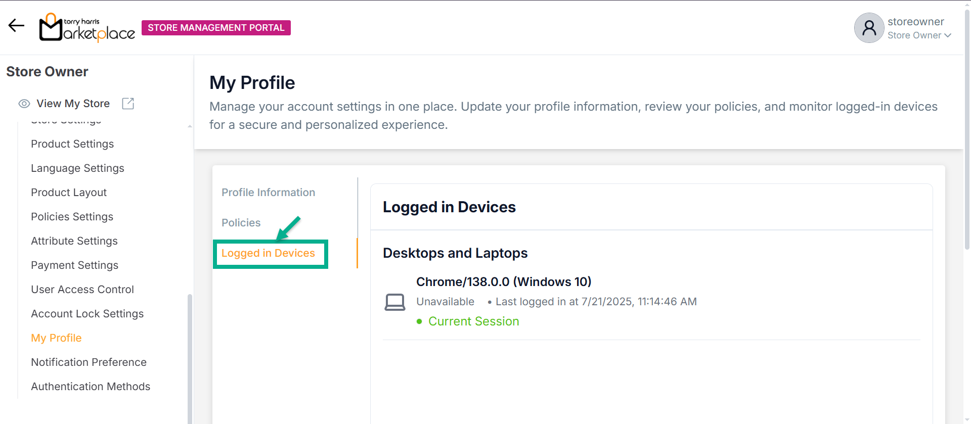This screenshot has height=424, width=971.
Task: Navigate to Policies Settings
Action: coord(72,217)
